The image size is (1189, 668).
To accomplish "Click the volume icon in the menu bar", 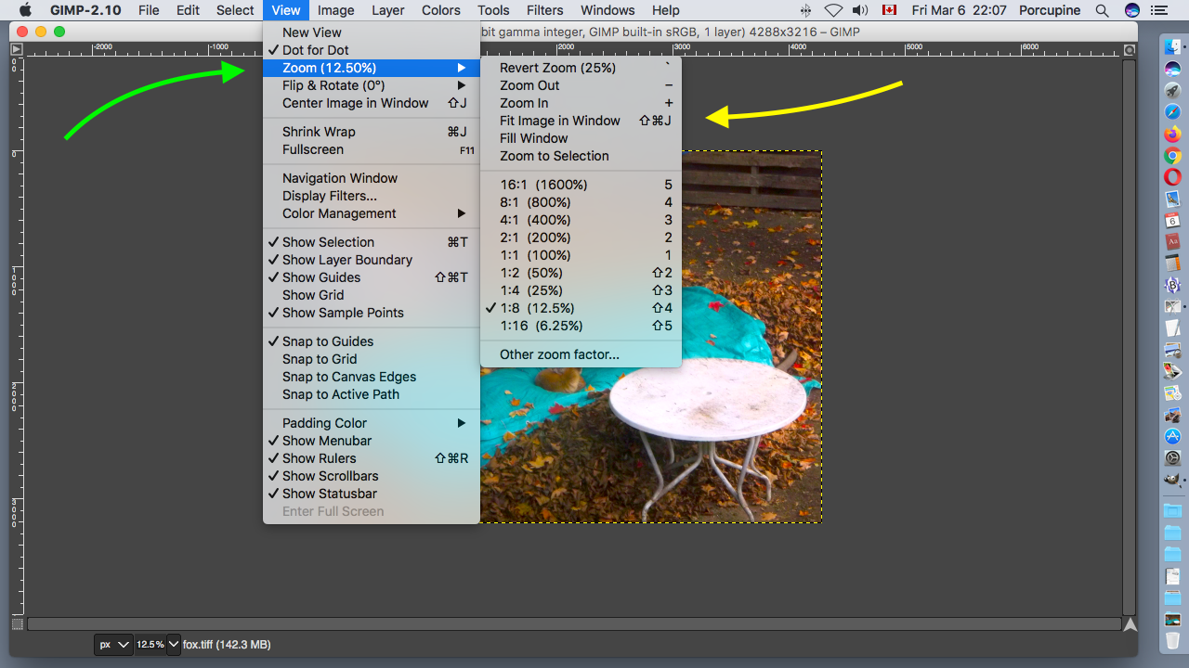I will point(859,10).
